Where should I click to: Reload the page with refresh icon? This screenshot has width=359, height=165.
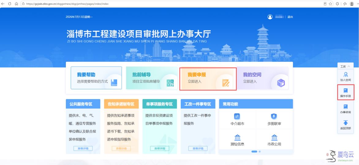tap(9, 4)
